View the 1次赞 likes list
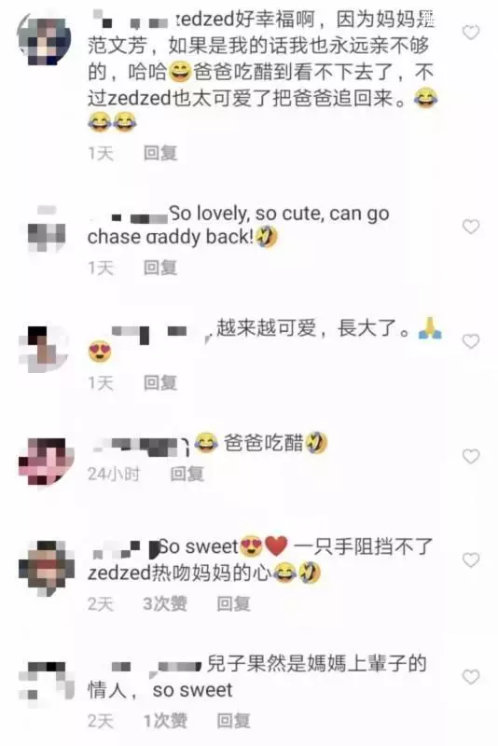498x746 pixels. tap(165, 721)
